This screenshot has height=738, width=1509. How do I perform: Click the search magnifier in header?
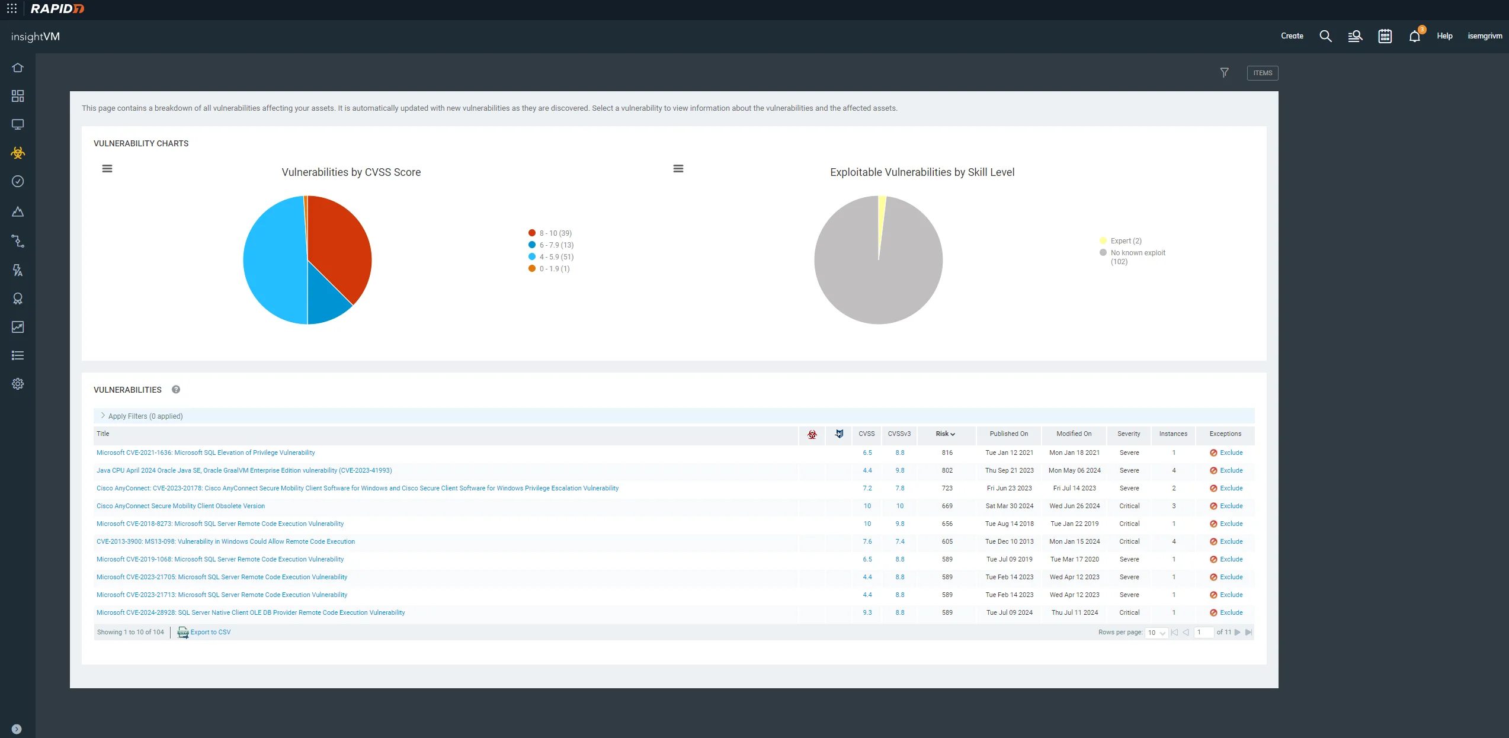pos(1325,36)
